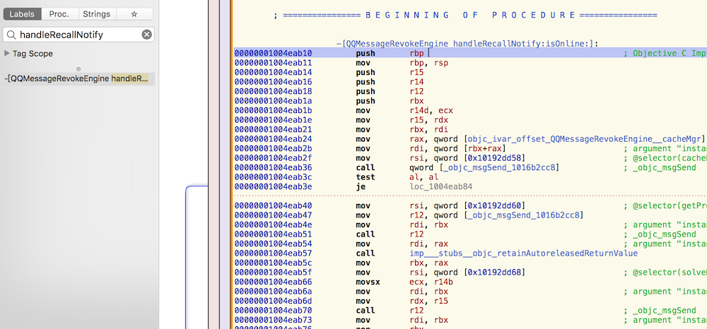Select the procedure name handleRecallNotify:isOnline: label
Viewport: 707px width, 329px height.
click(x=468, y=43)
